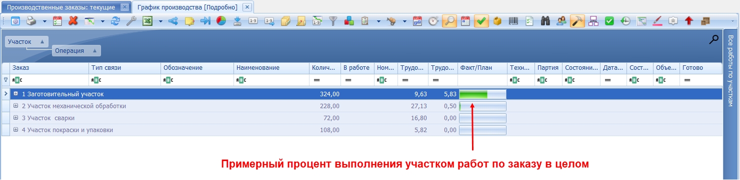Click the yellow box package icon

[x=497, y=21]
